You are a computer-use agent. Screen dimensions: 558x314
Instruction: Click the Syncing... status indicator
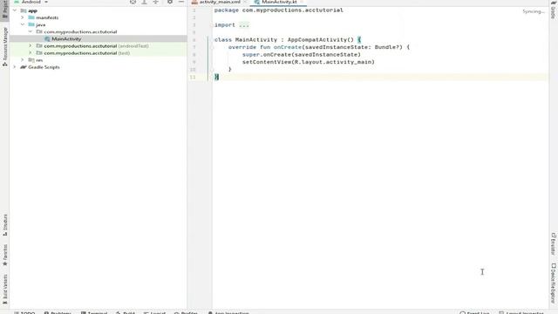point(533,11)
